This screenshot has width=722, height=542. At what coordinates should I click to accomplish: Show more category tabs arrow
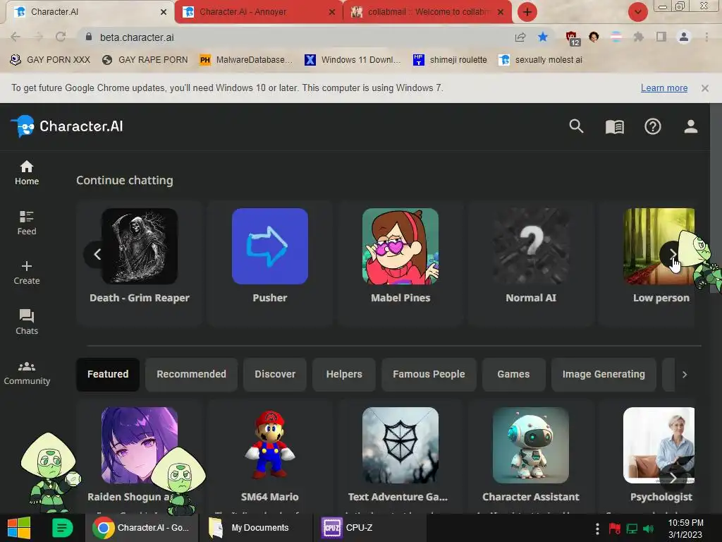(x=684, y=374)
